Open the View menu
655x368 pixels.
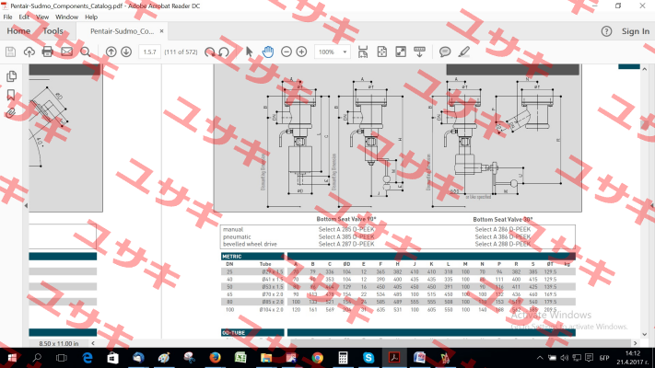[x=42, y=17]
